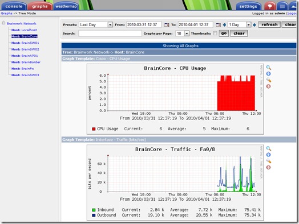The width and height of the screenshot is (299, 224).
Task: Click the go button
Action: tap(224, 34)
